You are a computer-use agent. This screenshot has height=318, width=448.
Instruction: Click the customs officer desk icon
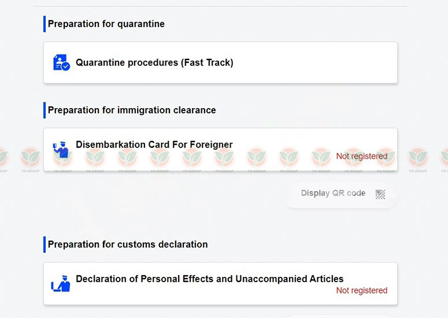pyautogui.click(x=61, y=283)
